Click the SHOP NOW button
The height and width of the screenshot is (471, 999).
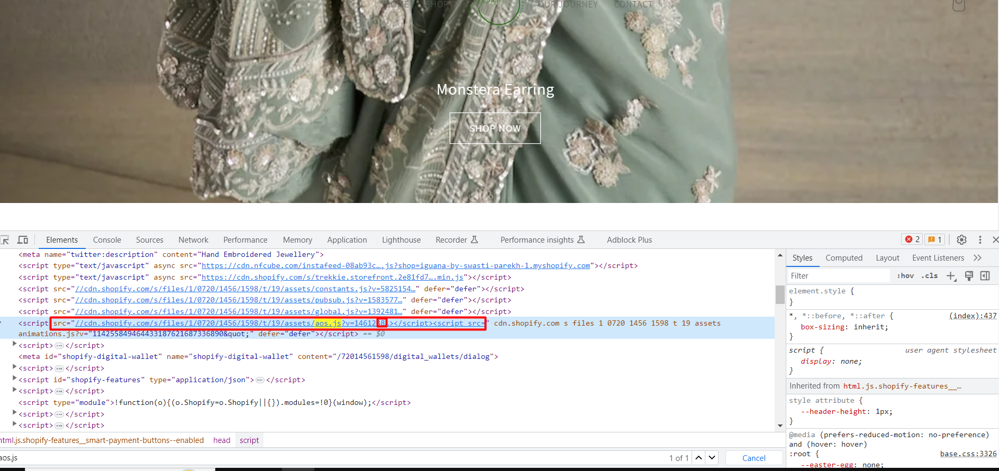495,128
